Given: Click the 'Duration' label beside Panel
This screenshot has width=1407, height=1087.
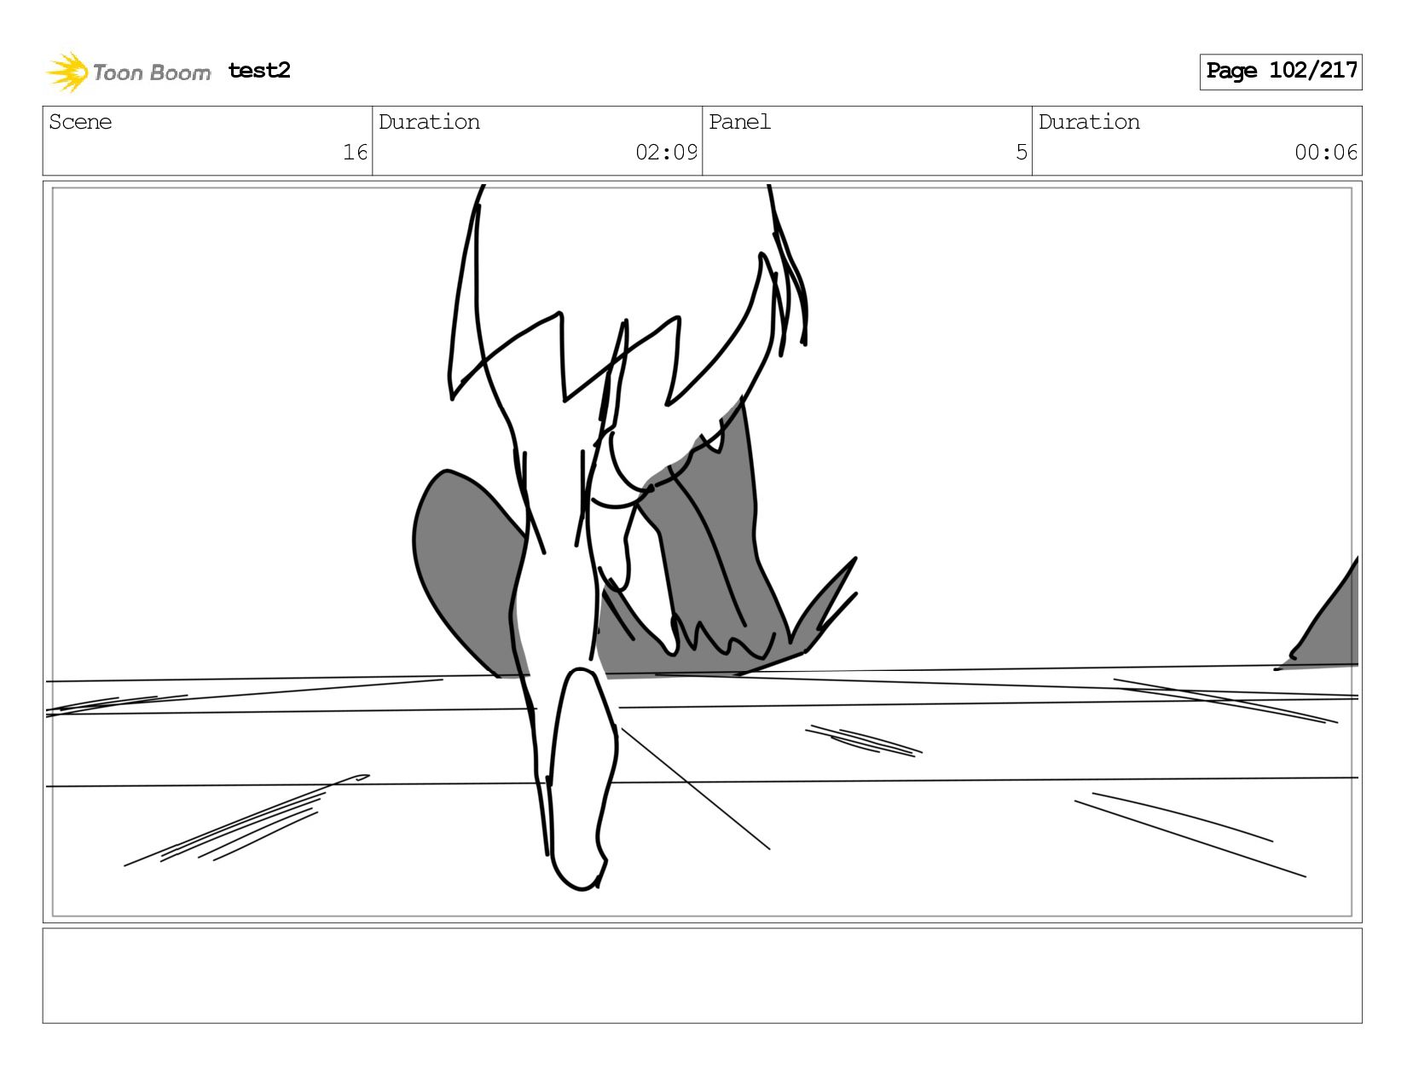Looking at the screenshot, I should 1089,122.
